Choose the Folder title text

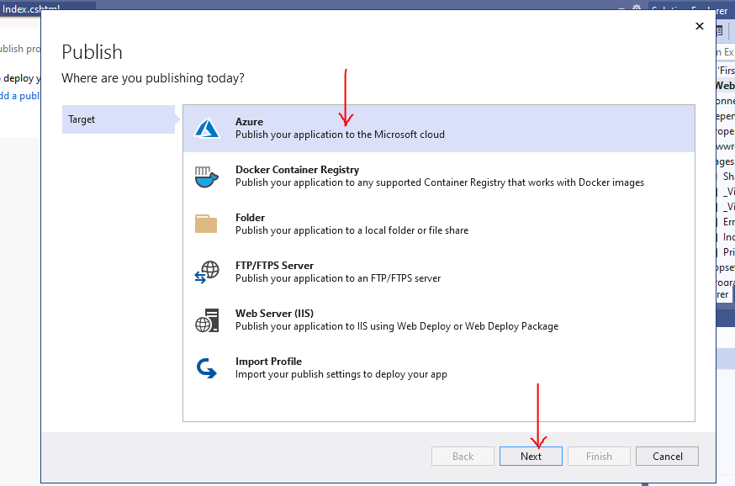(250, 218)
